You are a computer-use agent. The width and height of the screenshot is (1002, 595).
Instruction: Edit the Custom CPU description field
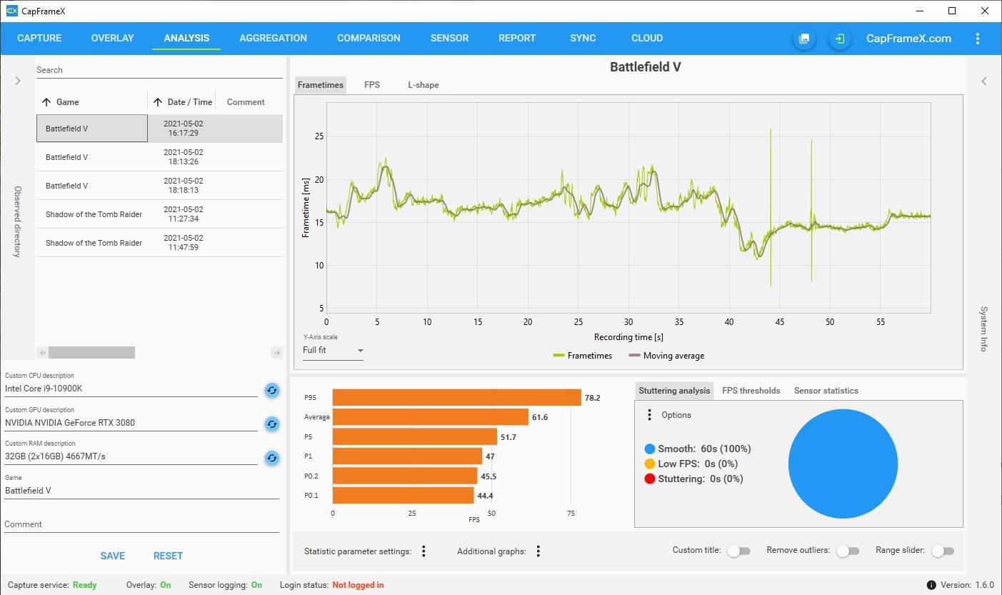(131, 389)
